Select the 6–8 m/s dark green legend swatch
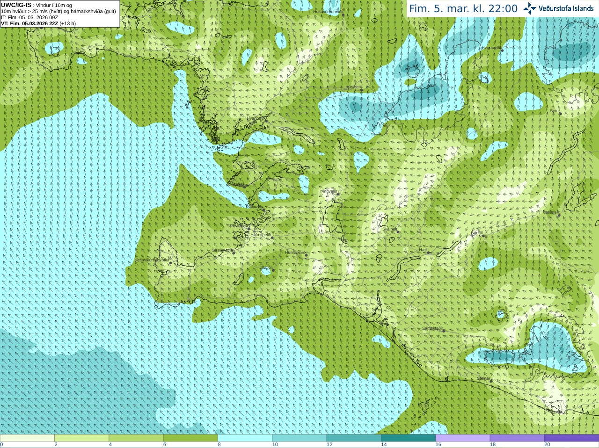The width and height of the screenshot is (599, 448). [190, 438]
